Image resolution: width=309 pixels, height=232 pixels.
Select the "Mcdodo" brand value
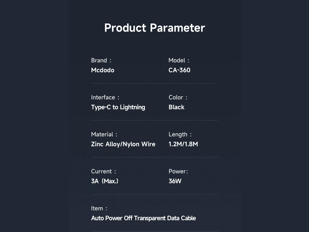pos(103,70)
